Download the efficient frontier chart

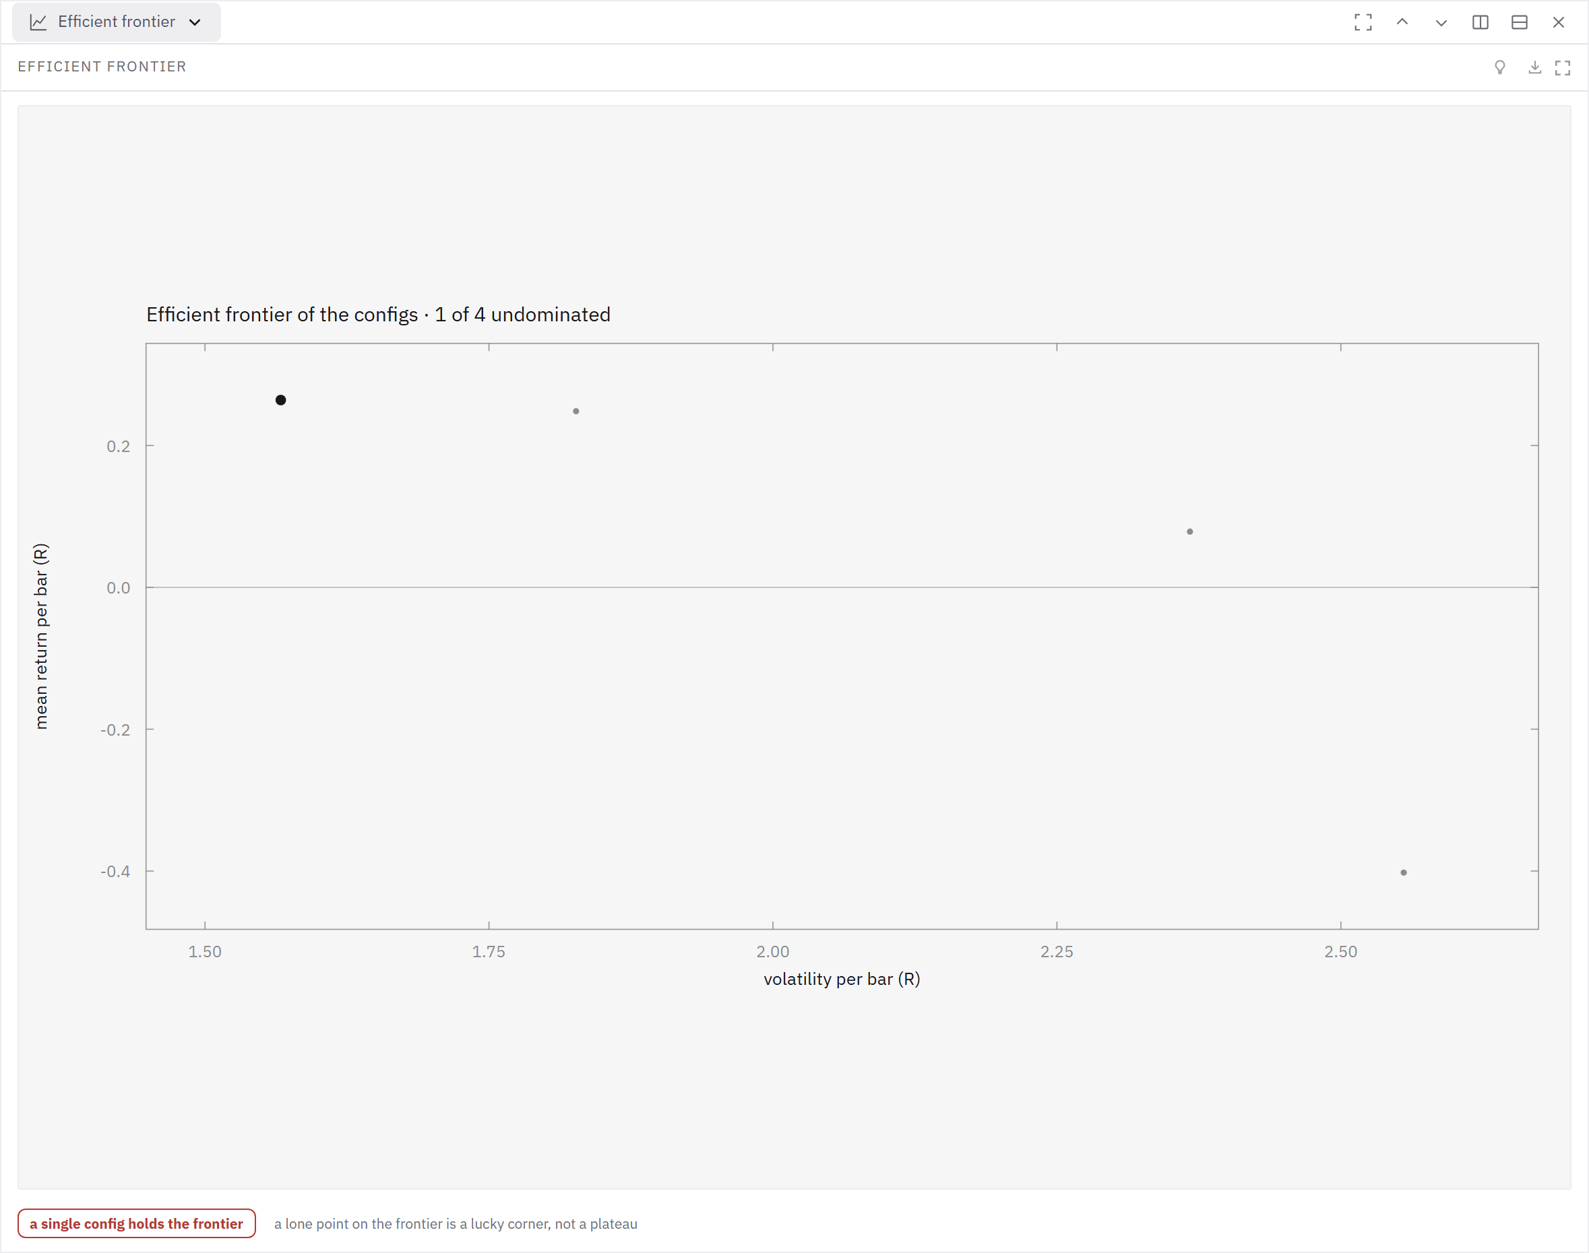coord(1534,67)
